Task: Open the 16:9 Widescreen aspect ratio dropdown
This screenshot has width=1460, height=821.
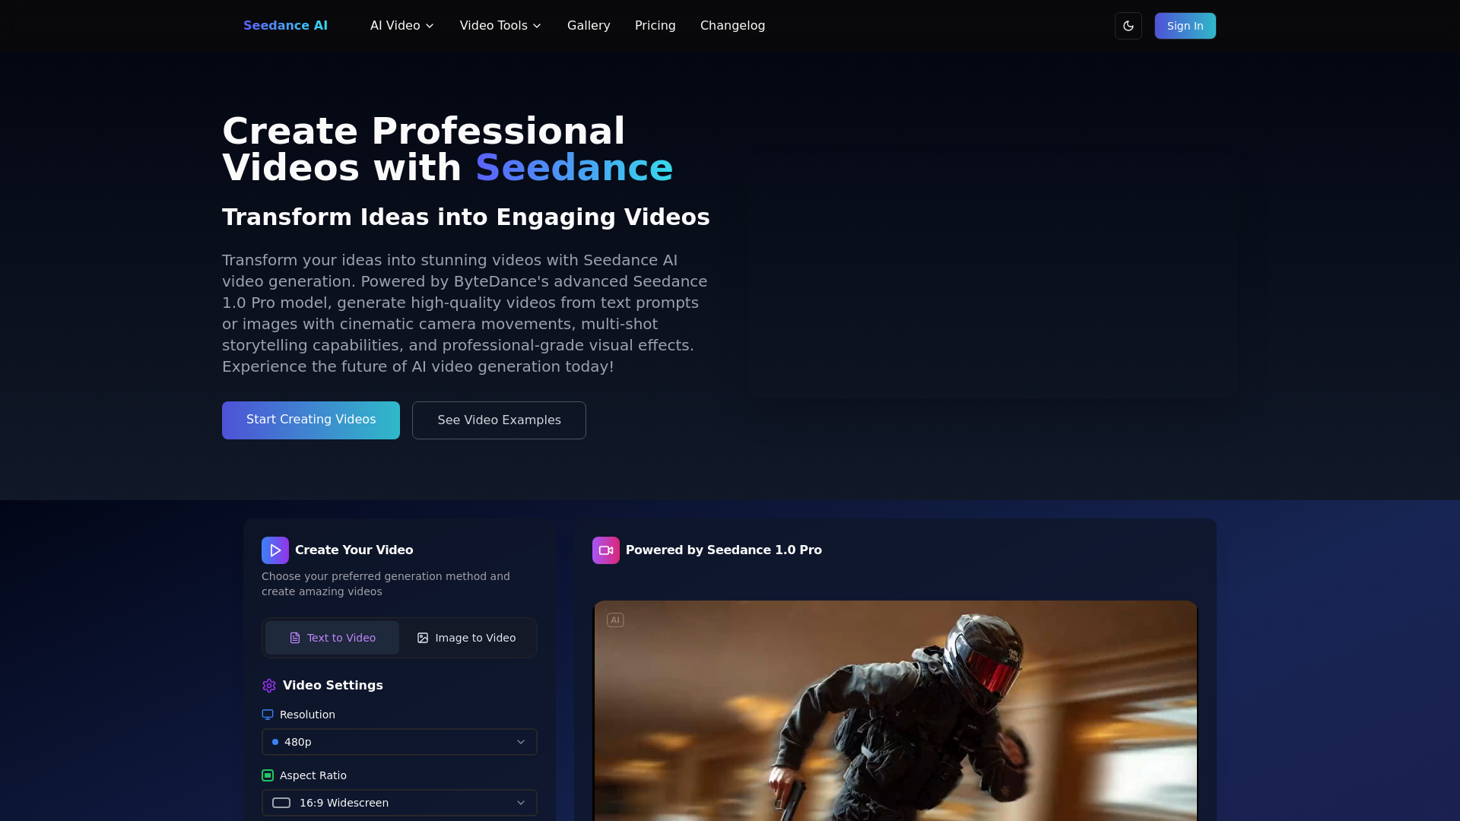Action: (399, 803)
